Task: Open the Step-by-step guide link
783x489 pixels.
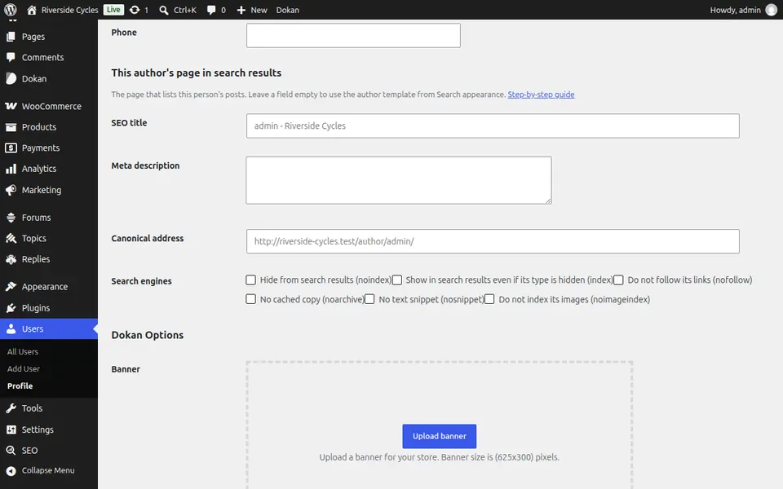Action: click(542, 95)
